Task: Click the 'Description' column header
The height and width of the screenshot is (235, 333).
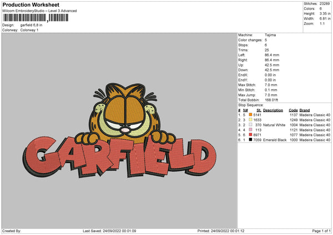Action: coord(273,110)
